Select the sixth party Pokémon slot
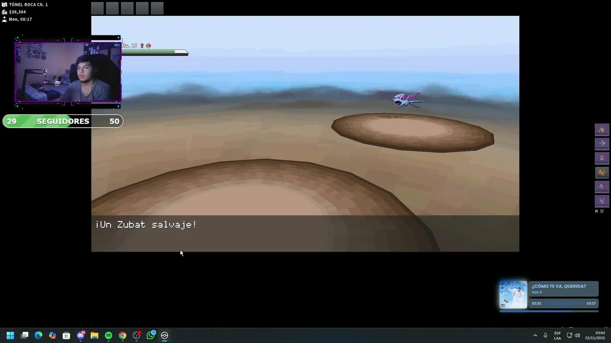 pyautogui.click(x=601, y=201)
